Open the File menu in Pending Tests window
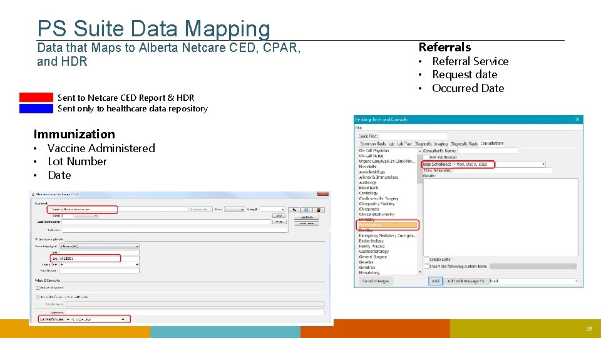Screen dimensions: 601x338 (358, 128)
